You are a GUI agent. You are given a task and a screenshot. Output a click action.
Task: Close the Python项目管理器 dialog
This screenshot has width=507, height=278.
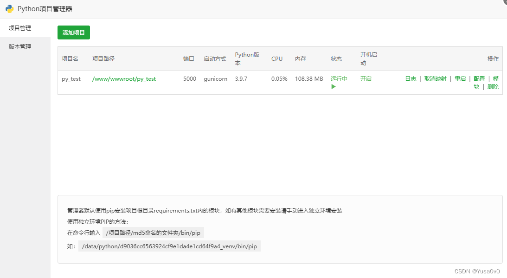pyautogui.click(x=505, y=1)
